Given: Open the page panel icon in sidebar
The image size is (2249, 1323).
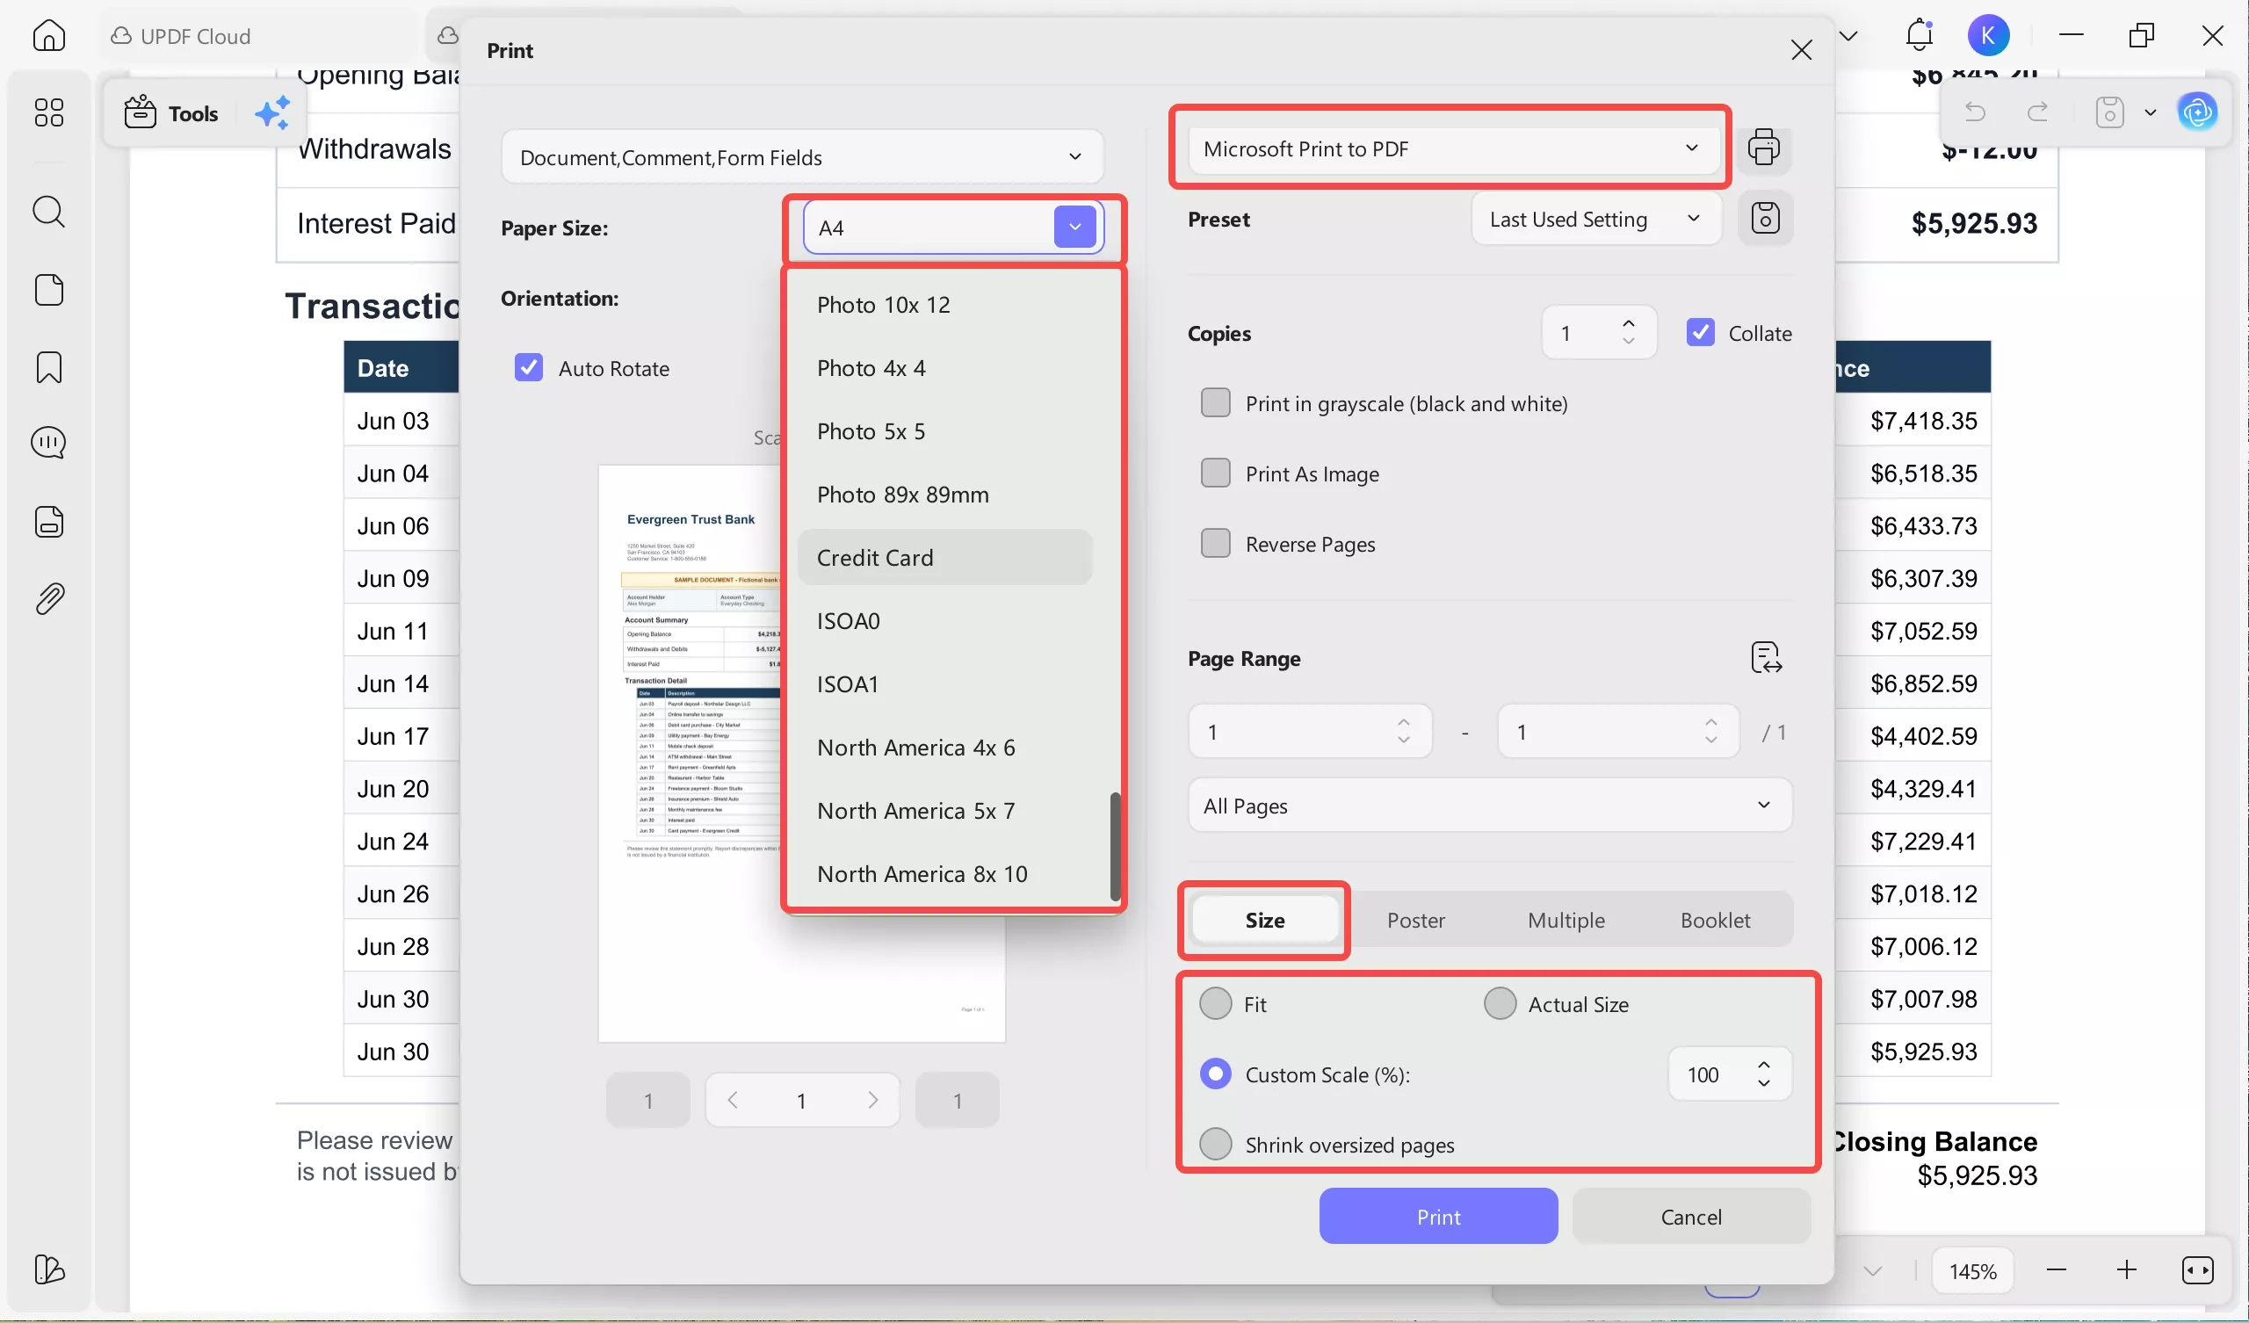Looking at the screenshot, I should 49,289.
